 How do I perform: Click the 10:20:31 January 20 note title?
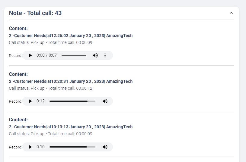pyautogui.click(x=71, y=81)
